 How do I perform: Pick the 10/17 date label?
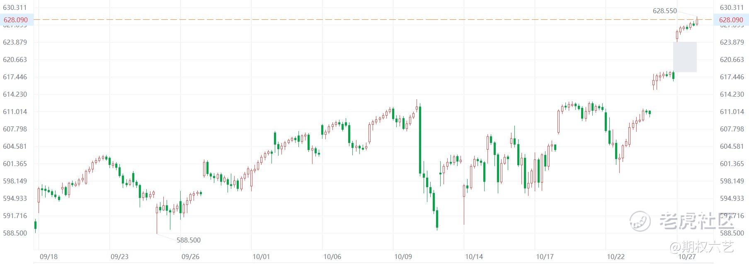[x=545, y=257]
